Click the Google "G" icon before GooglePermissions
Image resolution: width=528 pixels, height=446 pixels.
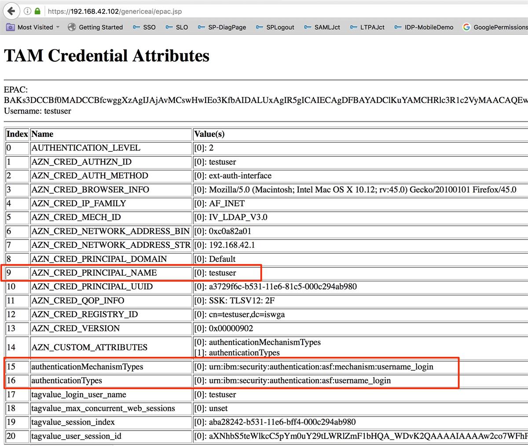(466, 27)
